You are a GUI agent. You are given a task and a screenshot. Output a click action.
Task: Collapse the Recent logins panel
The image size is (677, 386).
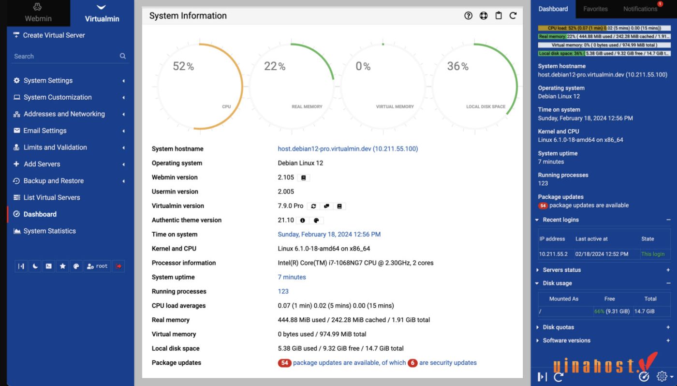pyautogui.click(x=668, y=220)
